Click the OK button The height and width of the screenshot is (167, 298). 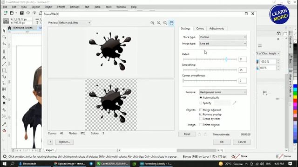click(222, 142)
